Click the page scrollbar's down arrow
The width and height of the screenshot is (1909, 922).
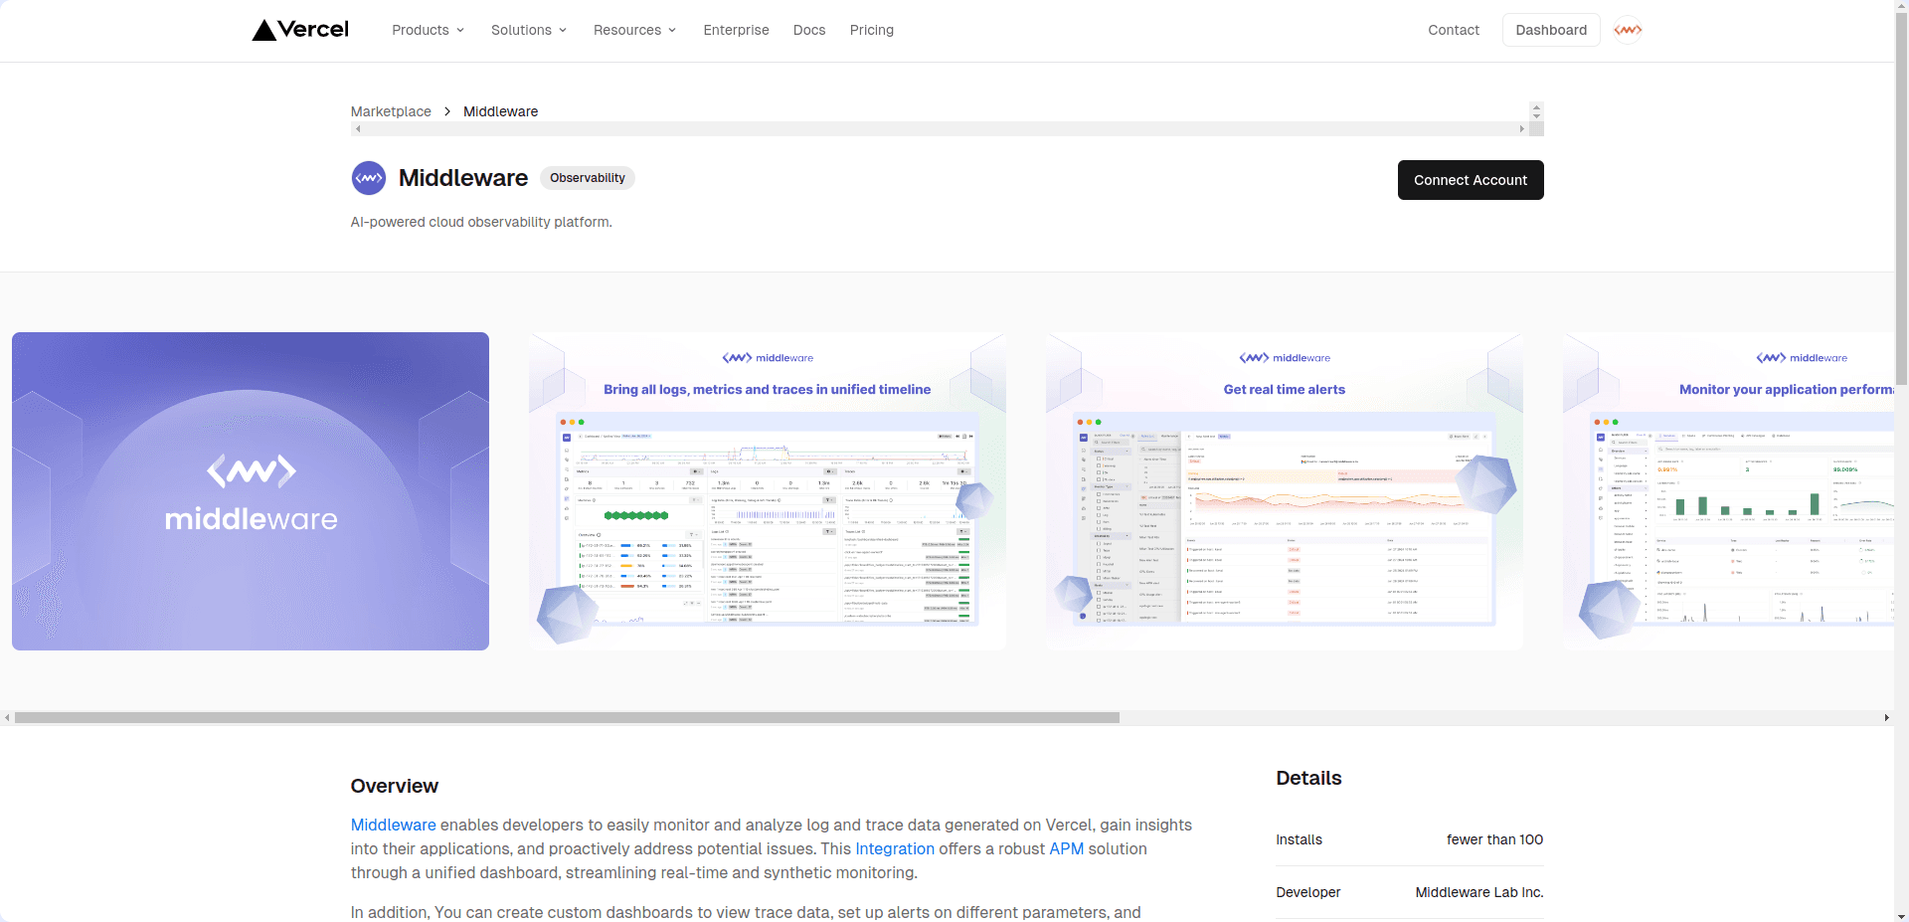tap(1901, 915)
